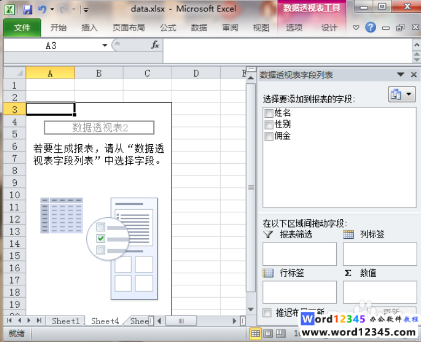Click vertical scrollbar down arrow
This screenshot has width=421, height=342.
251,310
